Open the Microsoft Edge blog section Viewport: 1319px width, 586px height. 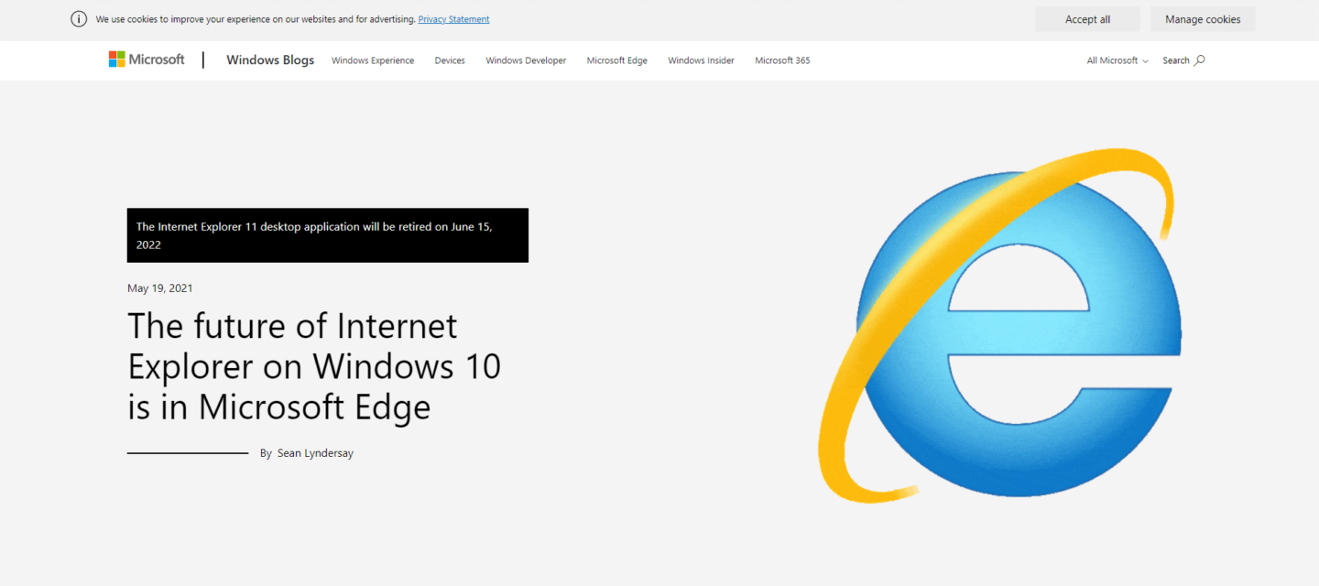(617, 60)
